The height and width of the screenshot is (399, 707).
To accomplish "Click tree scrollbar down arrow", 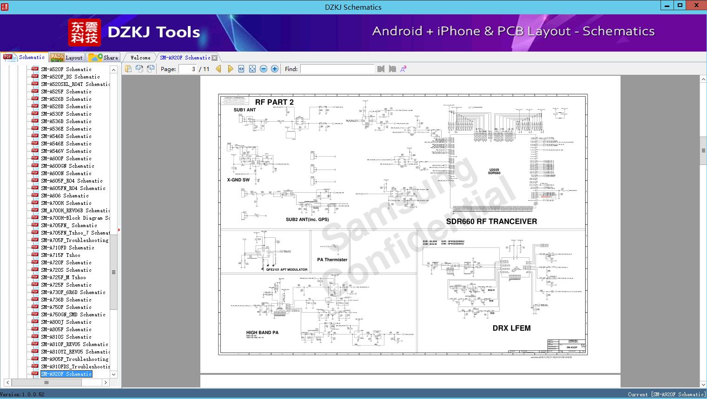I will pyautogui.click(x=113, y=374).
